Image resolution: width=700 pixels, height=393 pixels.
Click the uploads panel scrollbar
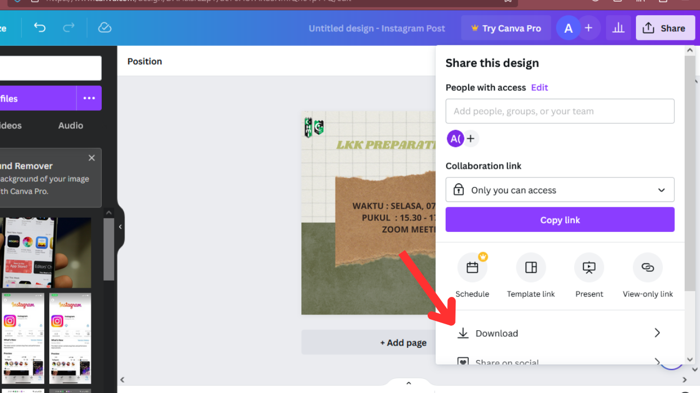click(x=108, y=248)
